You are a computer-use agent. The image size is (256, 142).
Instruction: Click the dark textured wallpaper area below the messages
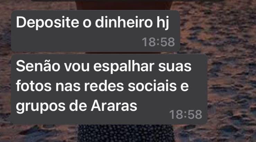tap(128, 133)
